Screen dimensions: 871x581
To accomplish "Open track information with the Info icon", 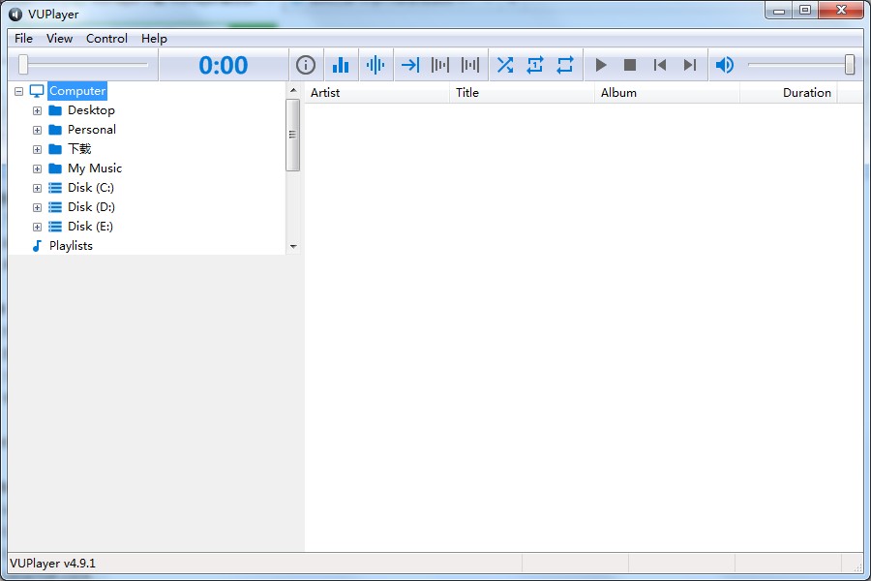I will pyautogui.click(x=306, y=65).
